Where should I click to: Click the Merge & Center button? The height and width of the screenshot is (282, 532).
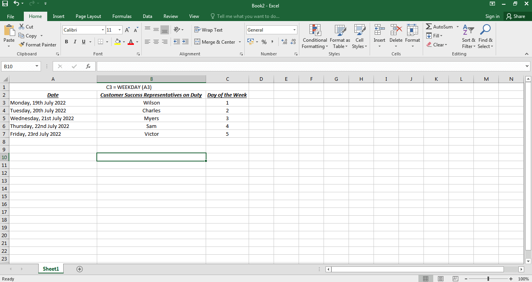pyautogui.click(x=215, y=42)
